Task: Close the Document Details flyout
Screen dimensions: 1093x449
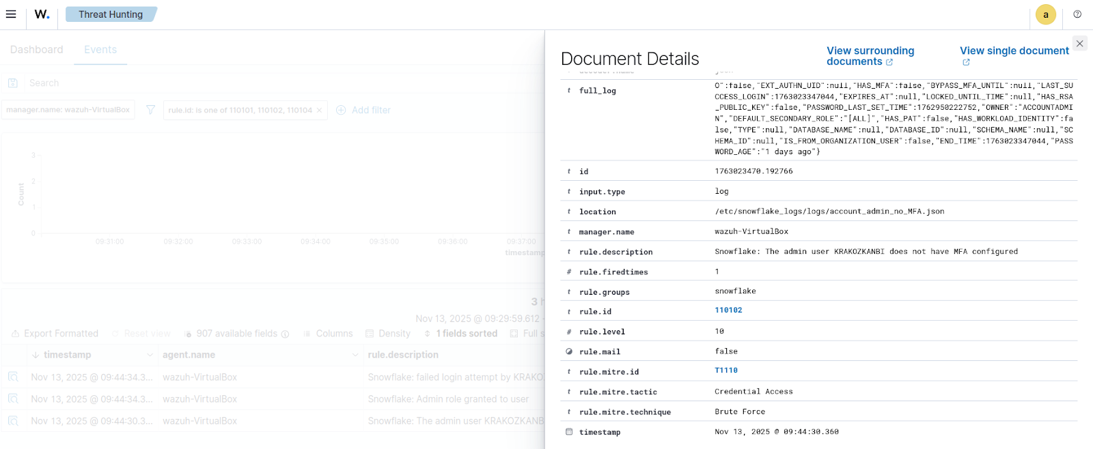Action: tap(1079, 44)
